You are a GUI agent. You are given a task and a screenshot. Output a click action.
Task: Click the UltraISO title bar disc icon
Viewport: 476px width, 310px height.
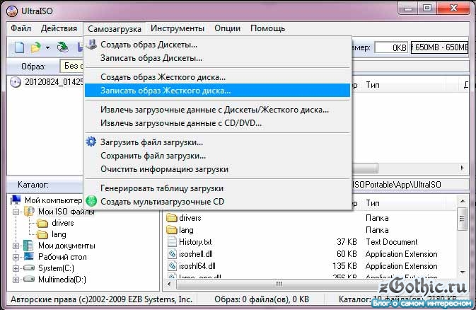12,11
